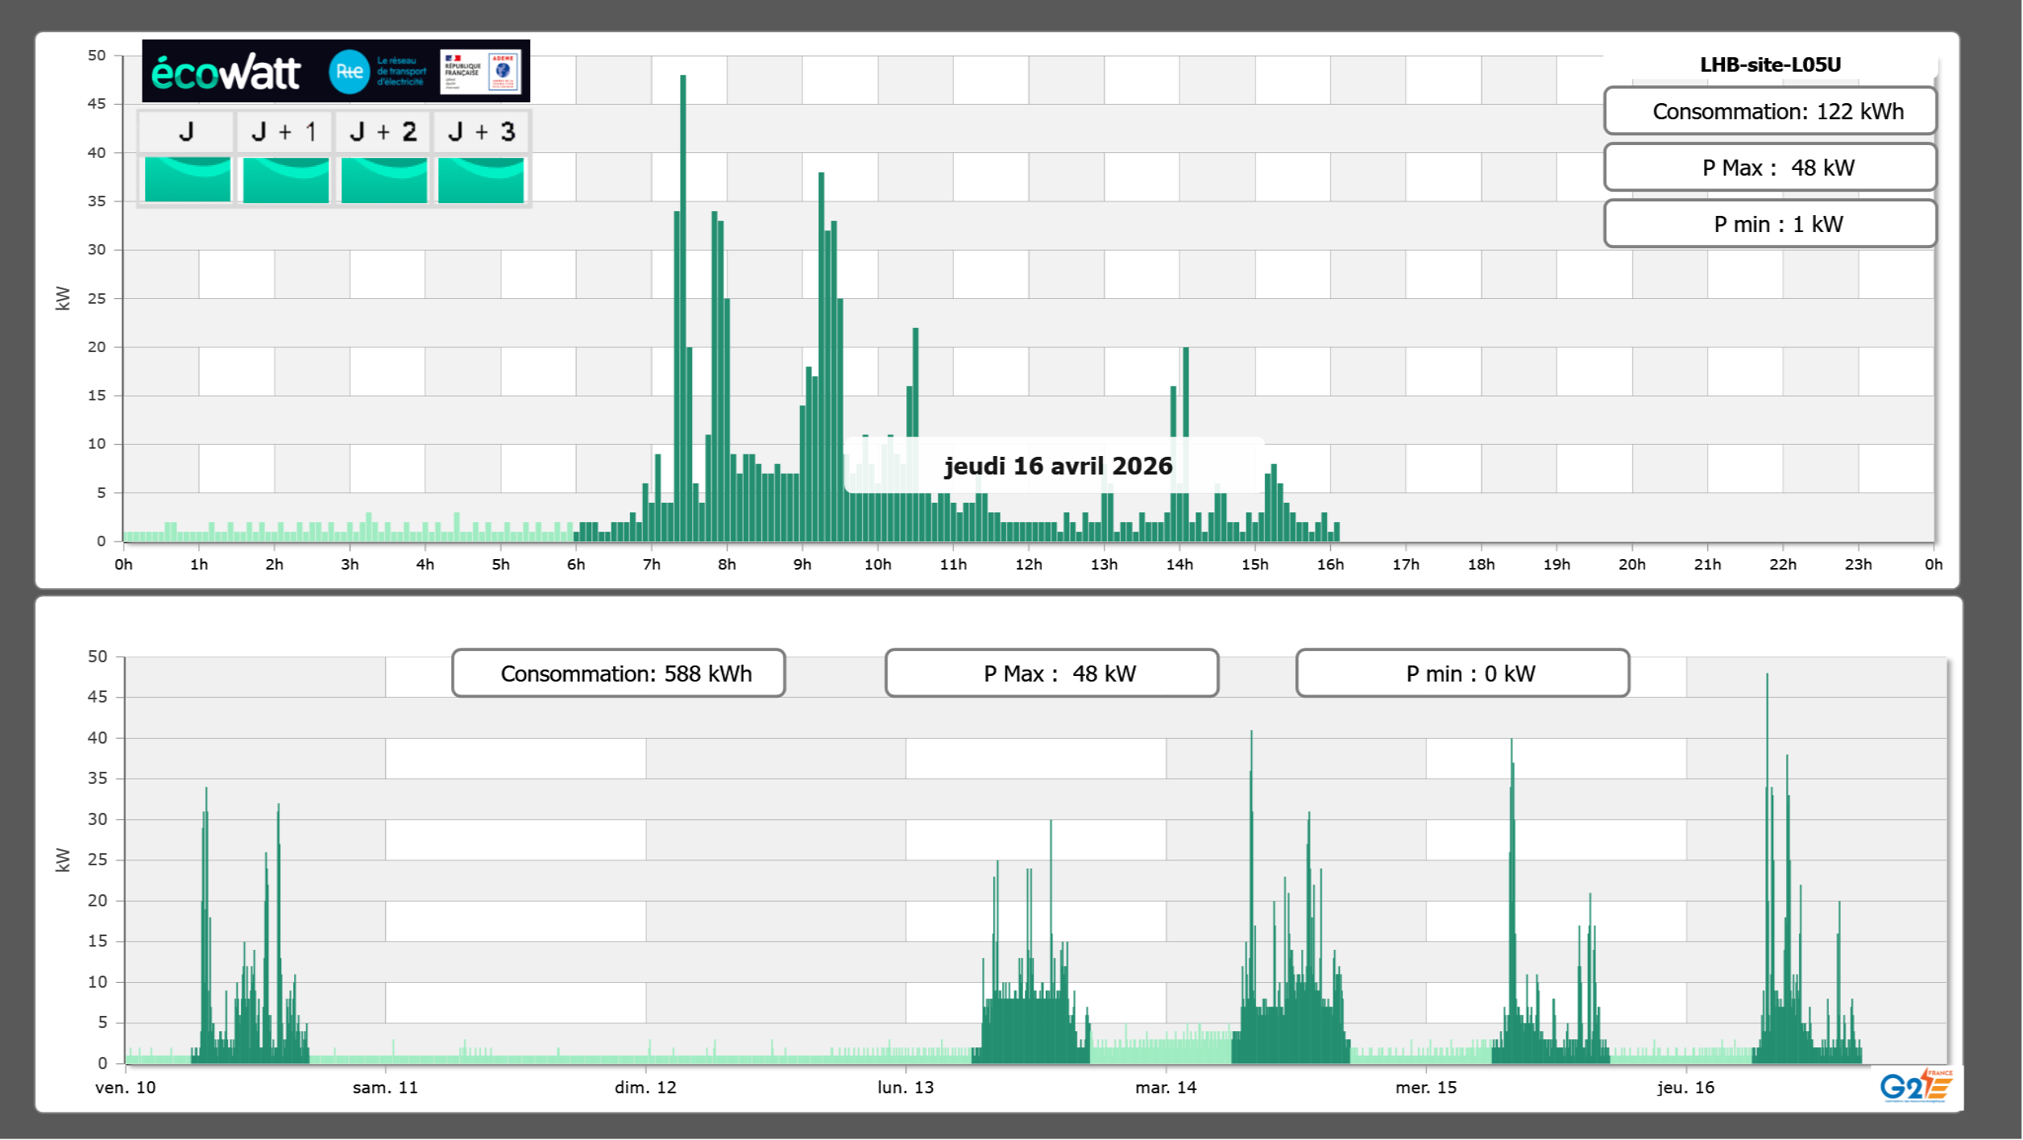Click the weekly P min 0 kW box
The height and width of the screenshot is (1140, 2023).
point(1461,673)
